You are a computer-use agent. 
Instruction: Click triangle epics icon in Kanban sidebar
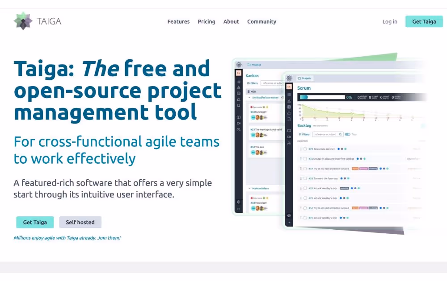point(239,87)
